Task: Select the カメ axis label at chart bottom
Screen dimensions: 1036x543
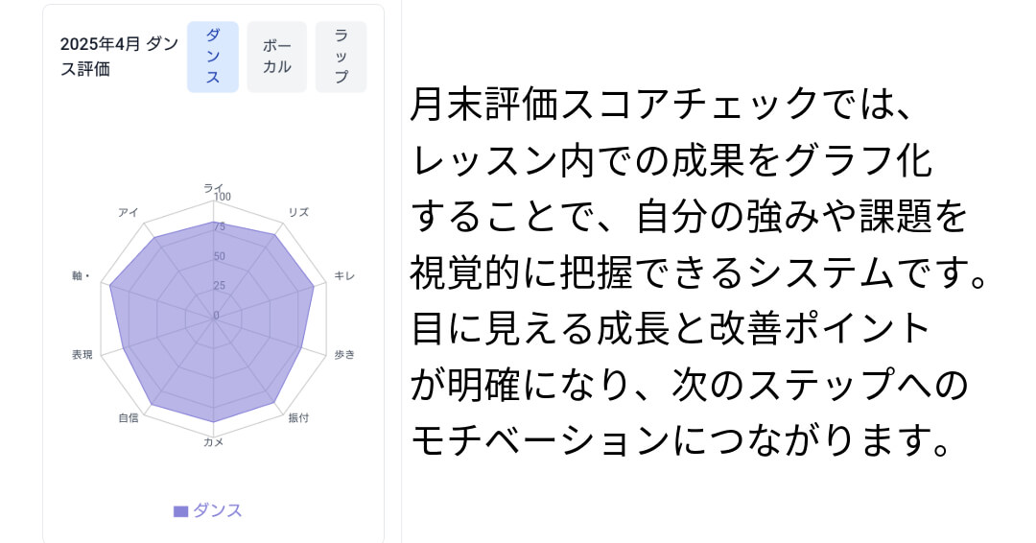Action: (x=213, y=442)
